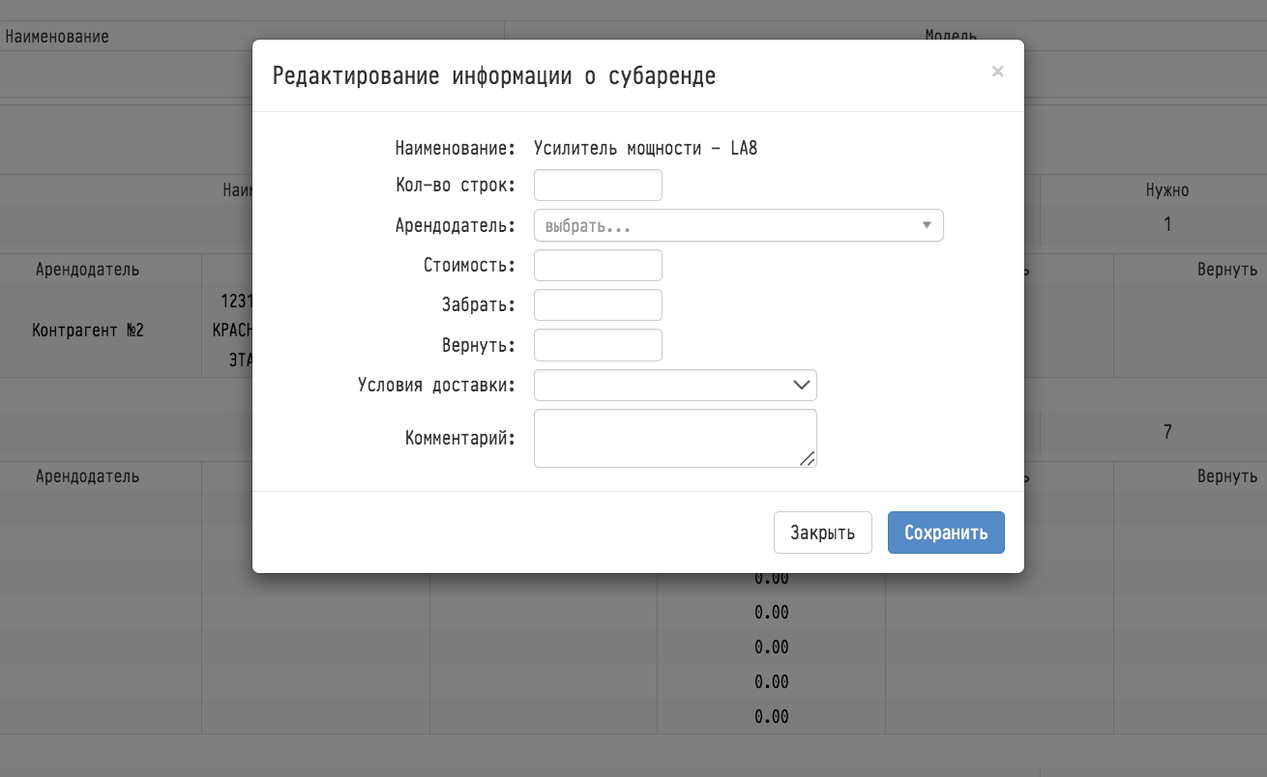Click the Модель column header

[951, 37]
